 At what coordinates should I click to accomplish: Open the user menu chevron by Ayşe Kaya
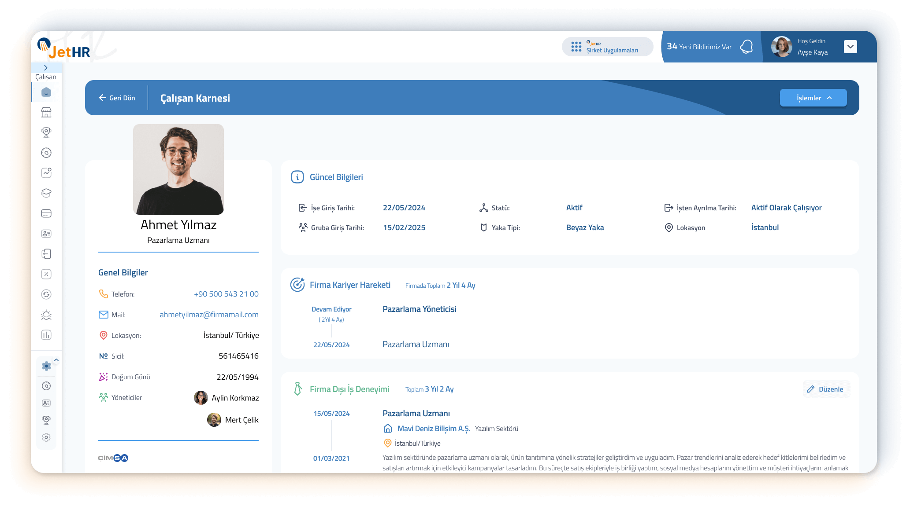tap(850, 47)
